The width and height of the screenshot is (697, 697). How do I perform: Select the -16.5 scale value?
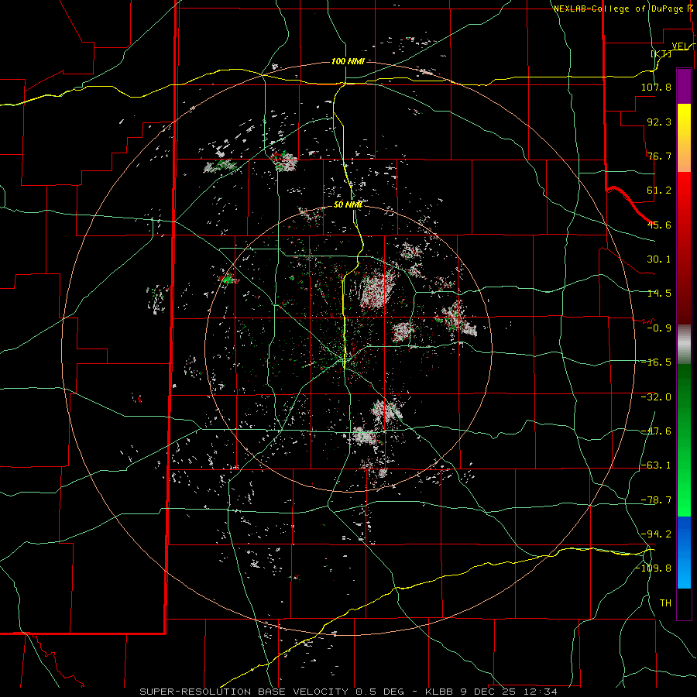coord(656,362)
